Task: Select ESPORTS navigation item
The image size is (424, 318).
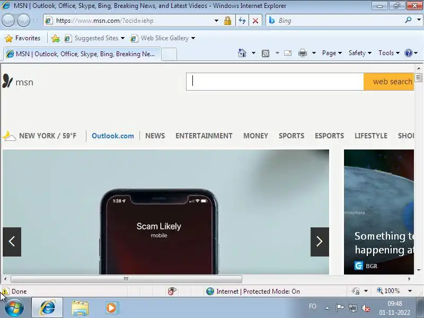Action: point(329,136)
